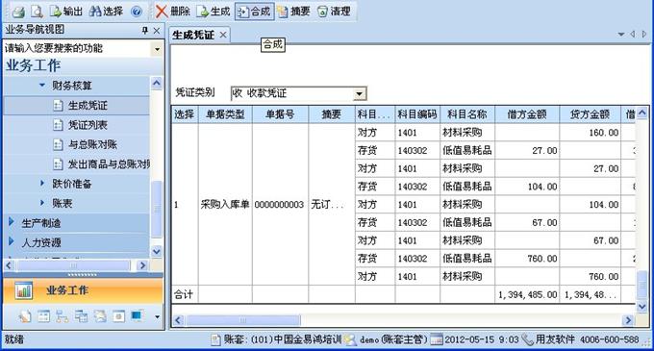Viewport: 654px width, 351px height.
Task: Click the red 删除 delete button
Action: click(173, 12)
